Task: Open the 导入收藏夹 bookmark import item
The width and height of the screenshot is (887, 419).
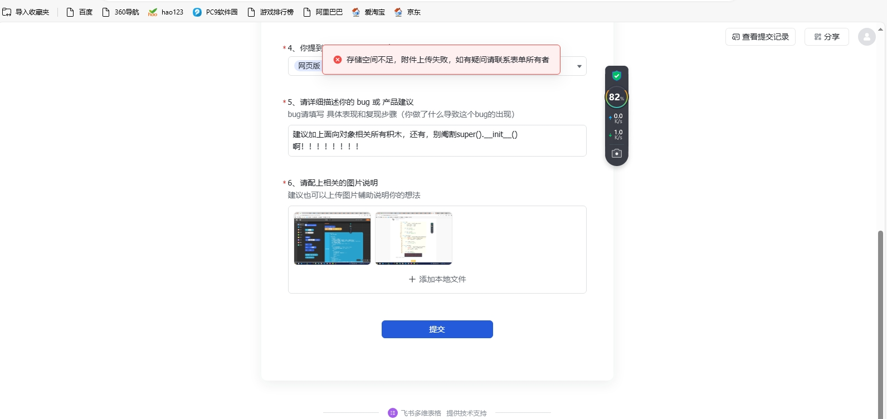Action: coord(26,12)
